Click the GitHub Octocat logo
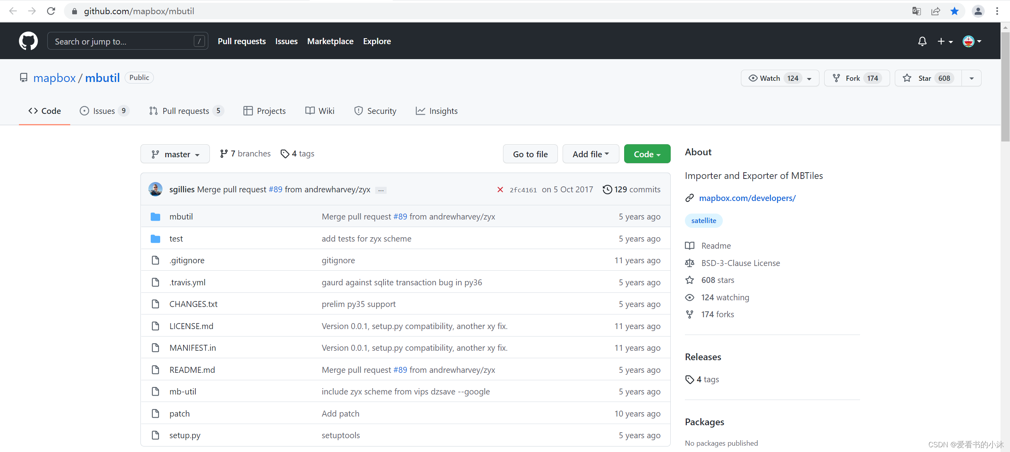 28,41
